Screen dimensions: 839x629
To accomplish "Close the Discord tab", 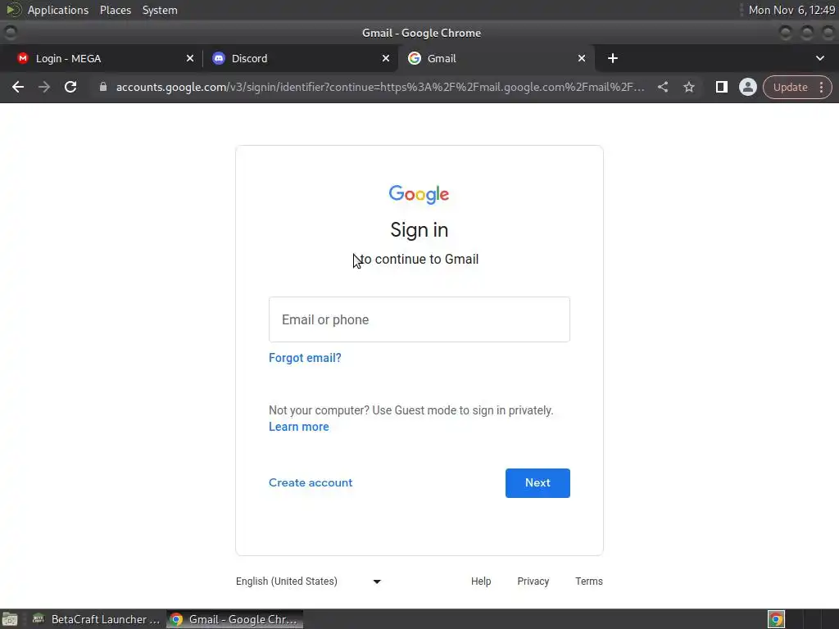I will [386, 58].
